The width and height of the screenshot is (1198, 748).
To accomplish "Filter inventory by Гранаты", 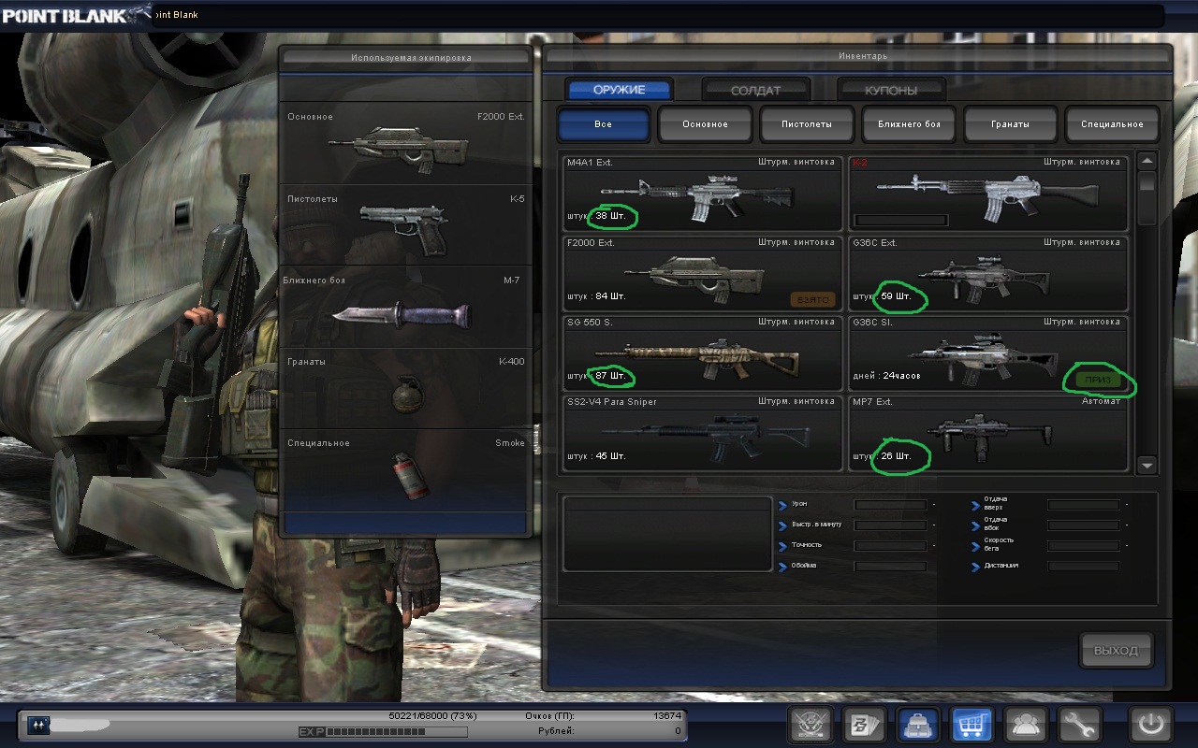I will 1011,124.
